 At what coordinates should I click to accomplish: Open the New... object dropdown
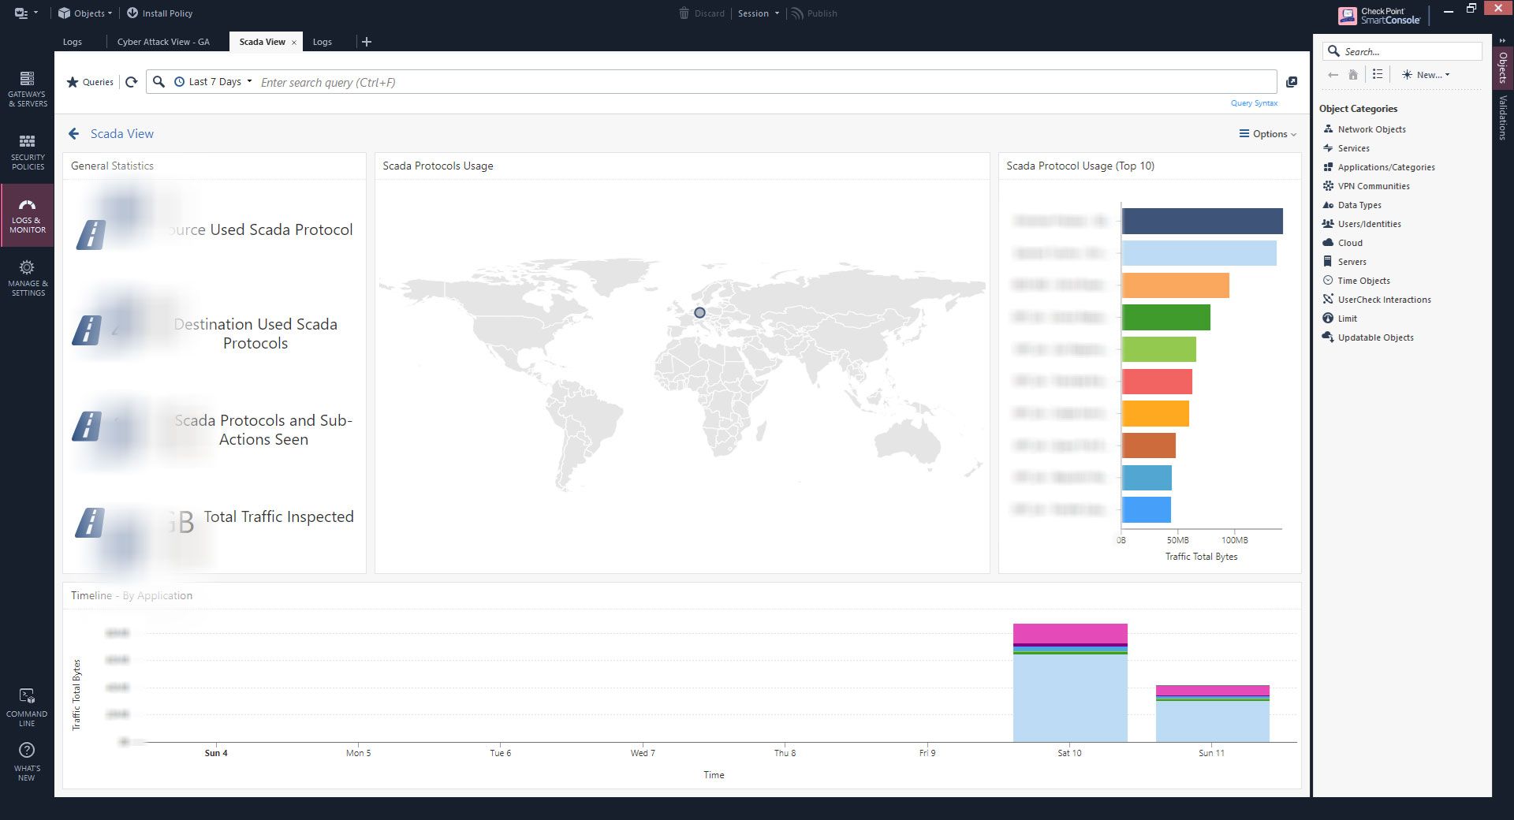pyautogui.click(x=1426, y=75)
